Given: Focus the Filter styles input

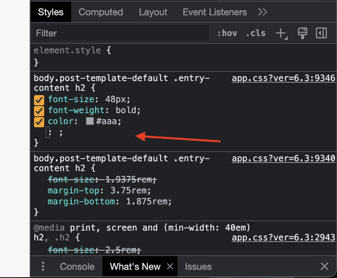Looking at the screenshot, I should [120, 33].
